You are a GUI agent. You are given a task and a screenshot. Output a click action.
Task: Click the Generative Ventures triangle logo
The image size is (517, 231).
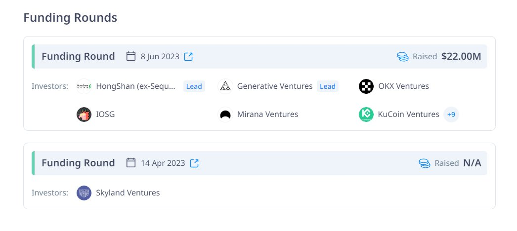tap(225, 86)
